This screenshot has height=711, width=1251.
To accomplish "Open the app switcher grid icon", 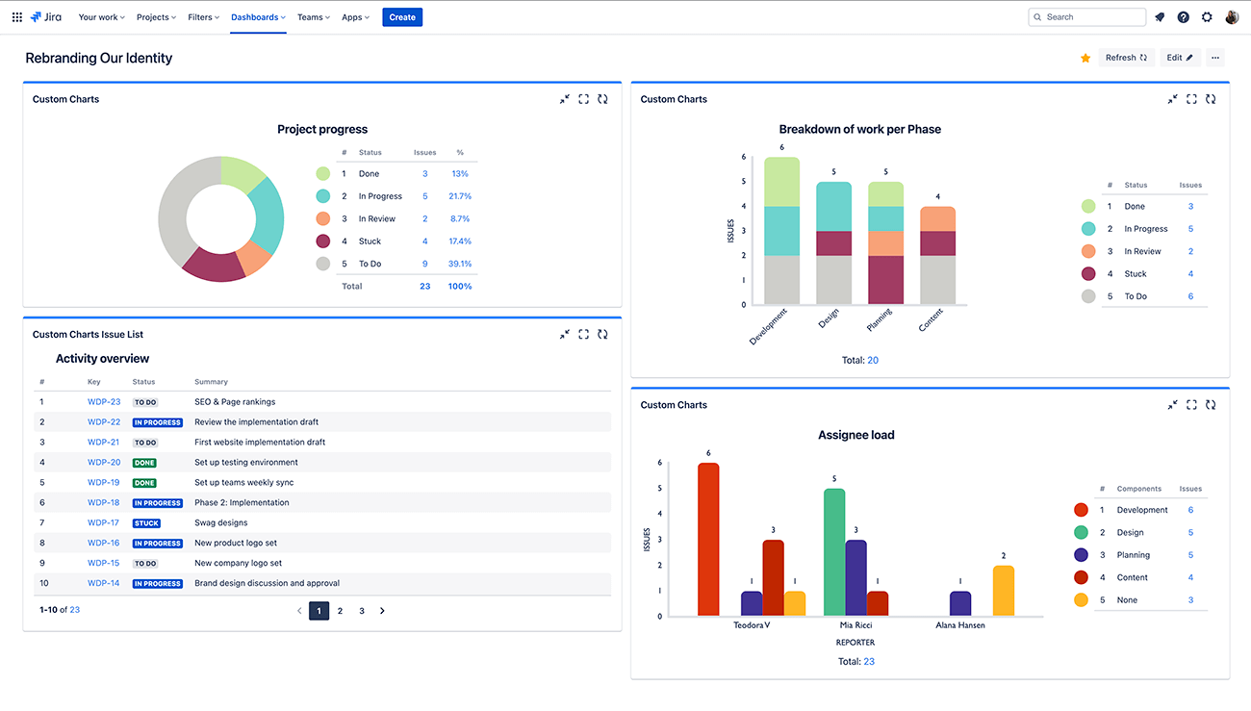I will (16, 16).
